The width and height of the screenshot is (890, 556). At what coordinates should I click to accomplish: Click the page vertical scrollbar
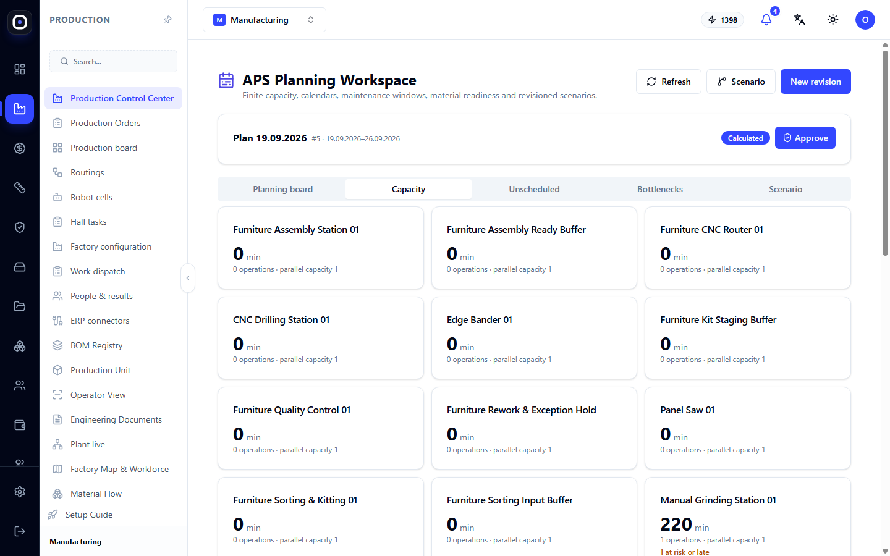(885, 153)
